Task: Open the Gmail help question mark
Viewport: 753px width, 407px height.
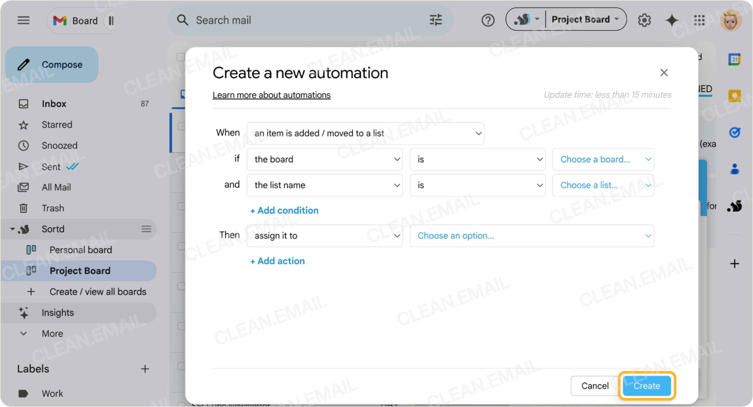Action: pyautogui.click(x=488, y=20)
